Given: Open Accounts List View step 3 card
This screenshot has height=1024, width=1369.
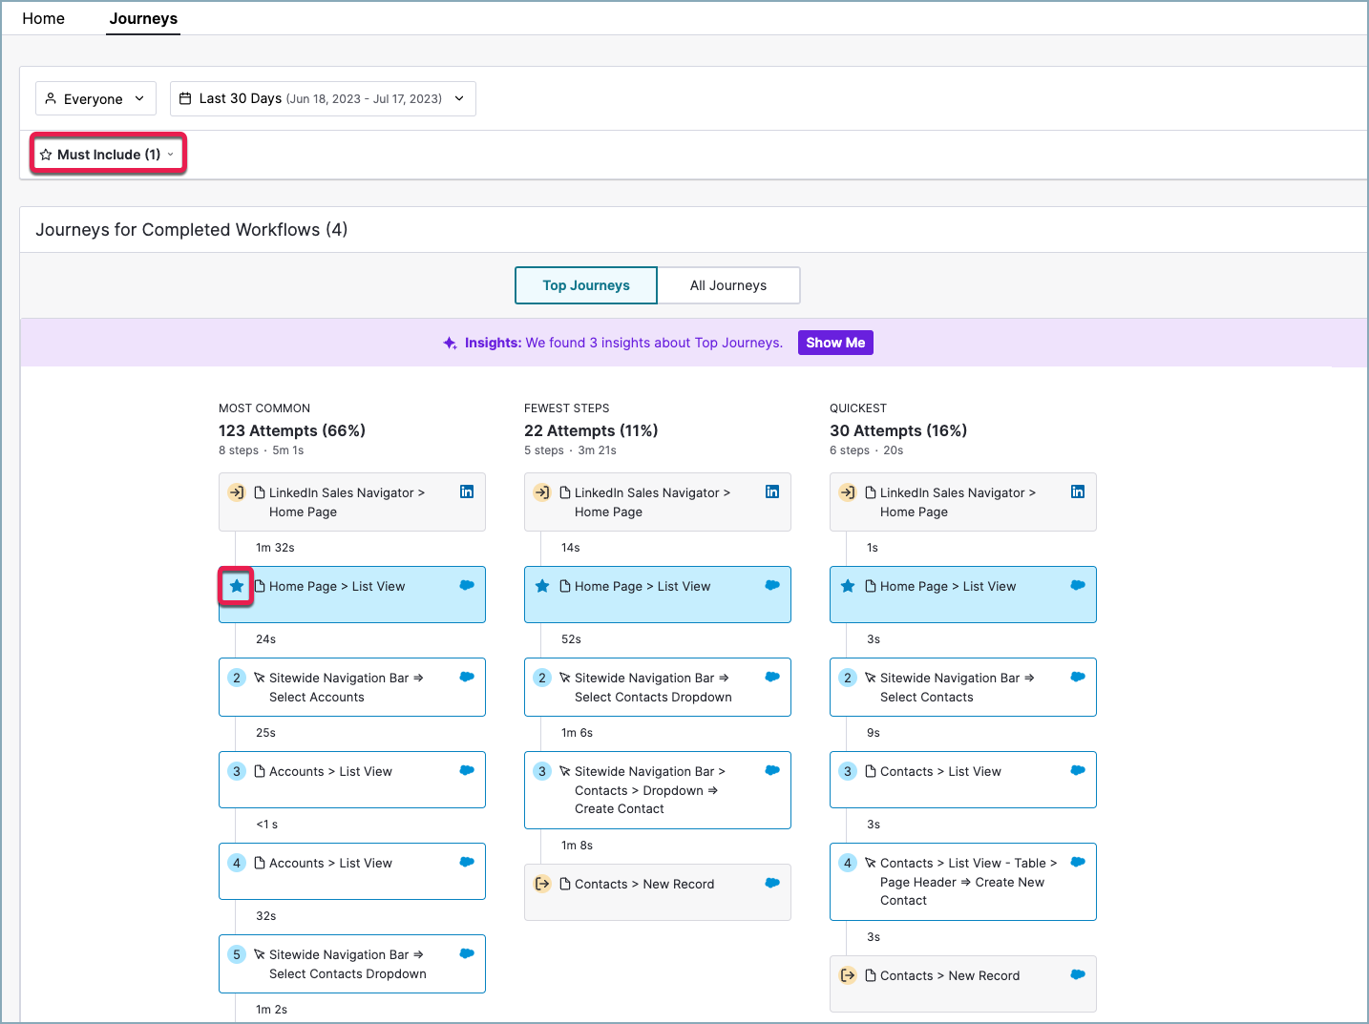Looking at the screenshot, I should tap(352, 780).
